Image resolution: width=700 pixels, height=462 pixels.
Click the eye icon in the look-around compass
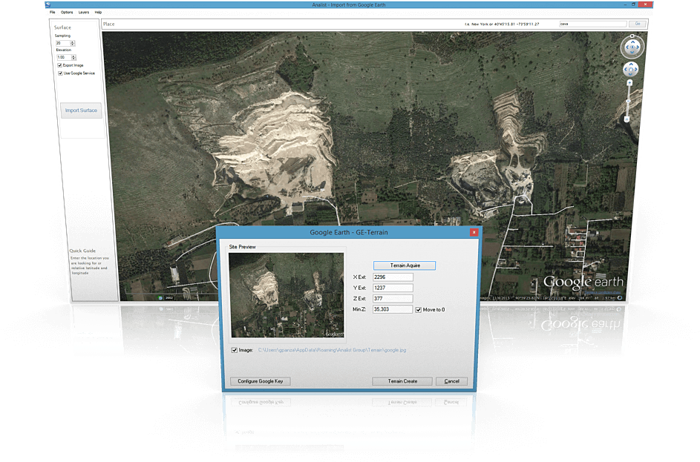coord(632,47)
